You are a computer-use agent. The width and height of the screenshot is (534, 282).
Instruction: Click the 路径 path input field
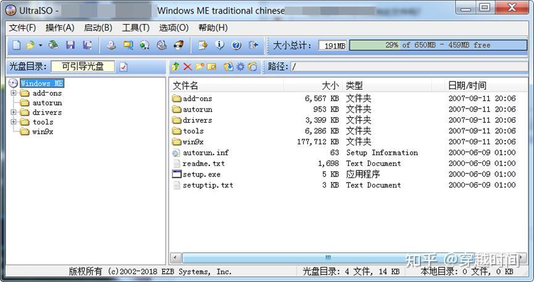coord(409,67)
